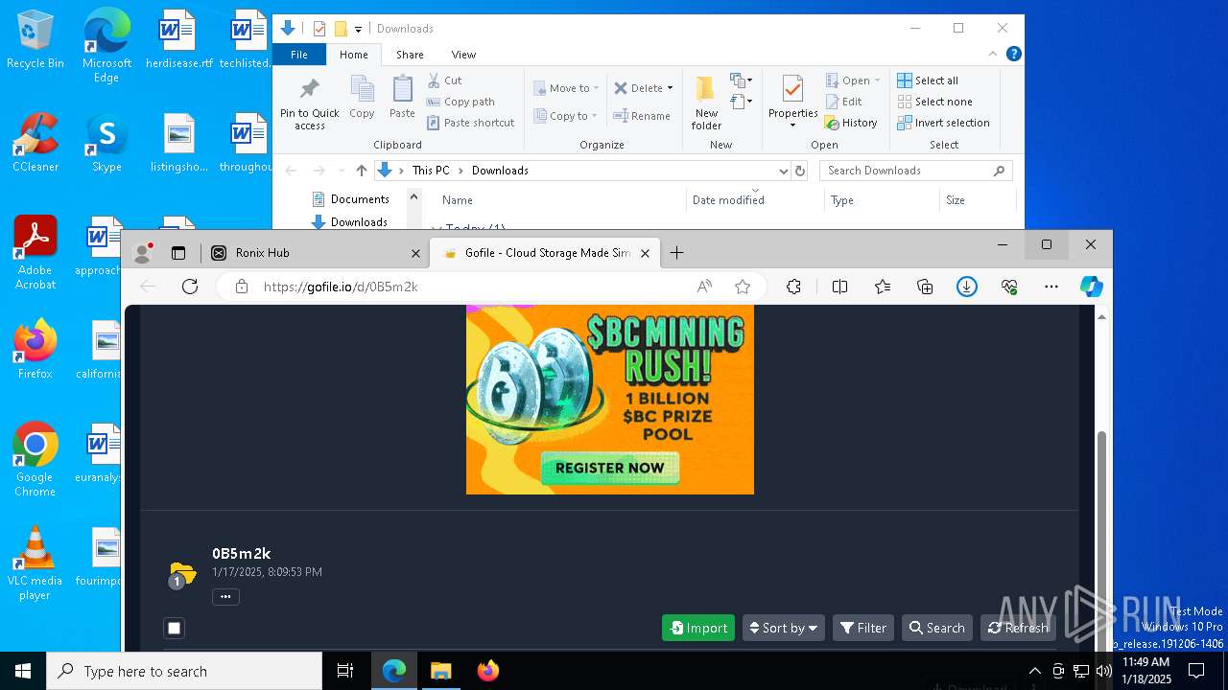The width and height of the screenshot is (1228, 690).
Task: Click the Explorer Help question icon
Action: (x=1013, y=55)
